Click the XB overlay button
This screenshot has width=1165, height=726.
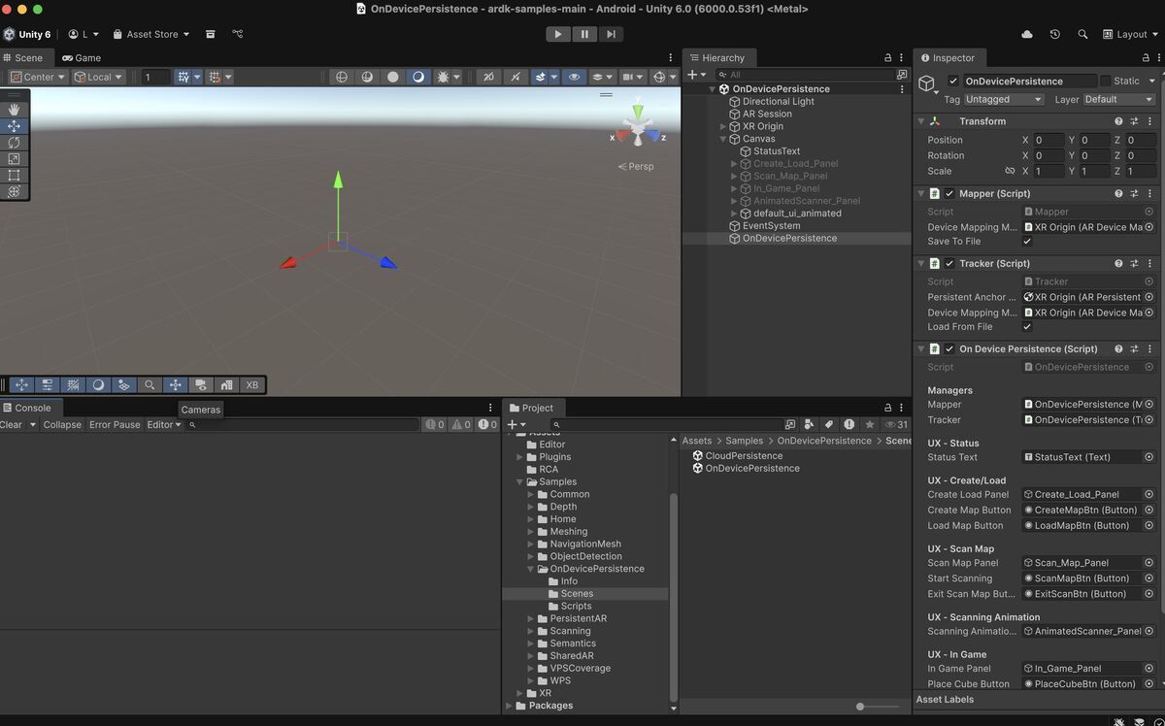[252, 384]
